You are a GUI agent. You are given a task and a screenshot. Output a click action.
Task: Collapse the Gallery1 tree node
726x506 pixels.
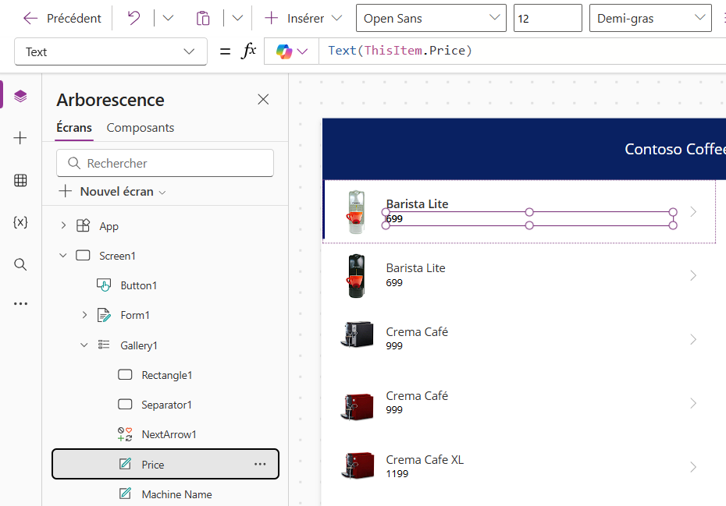pos(84,345)
